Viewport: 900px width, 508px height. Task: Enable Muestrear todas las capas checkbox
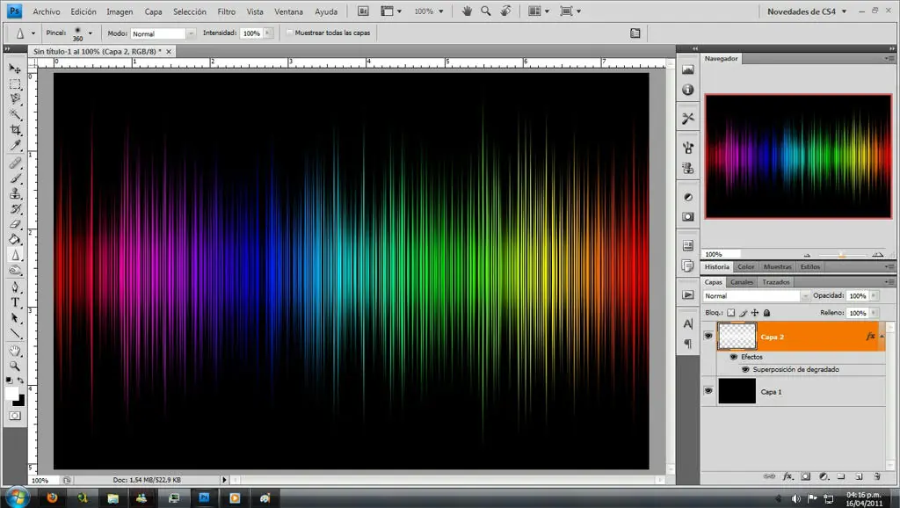pos(290,33)
